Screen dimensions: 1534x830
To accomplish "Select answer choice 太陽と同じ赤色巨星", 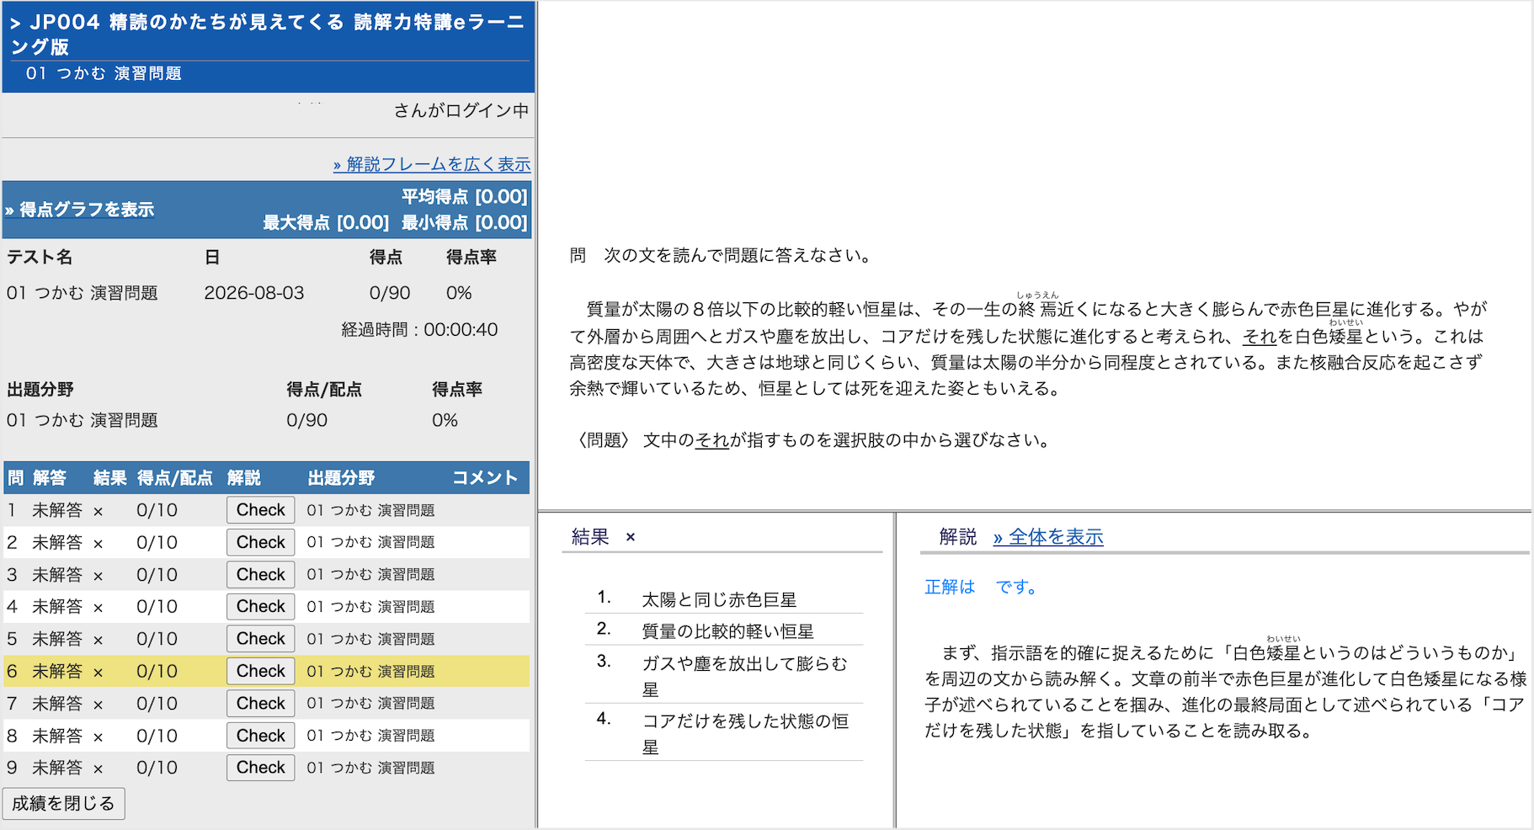I will pyautogui.click(x=719, y=599).
